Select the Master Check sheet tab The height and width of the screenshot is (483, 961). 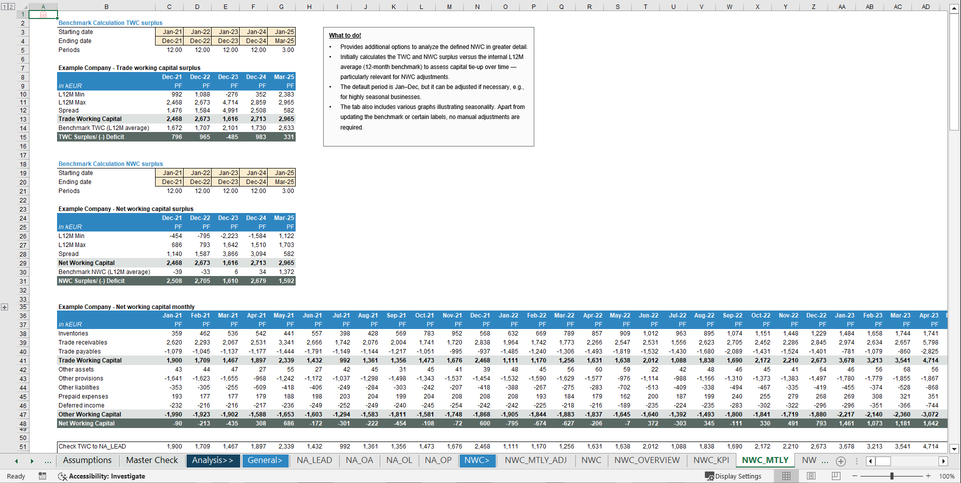[151, 460]
